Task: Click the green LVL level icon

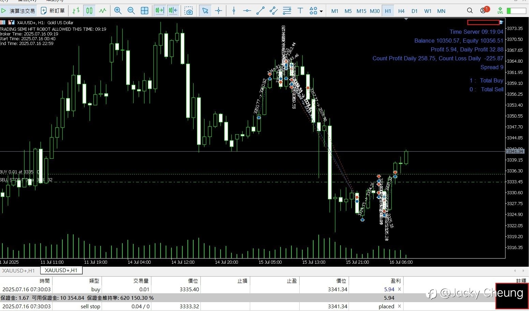Action: (x=500, y=11)
